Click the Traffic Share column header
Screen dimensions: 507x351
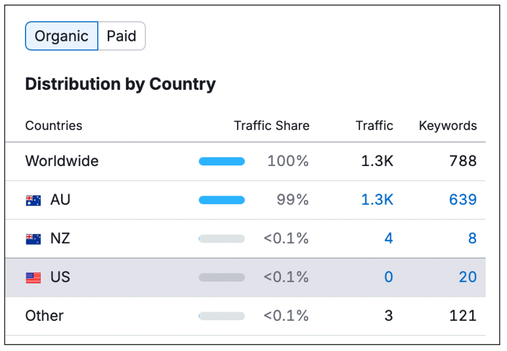click(x=271, y=125)
